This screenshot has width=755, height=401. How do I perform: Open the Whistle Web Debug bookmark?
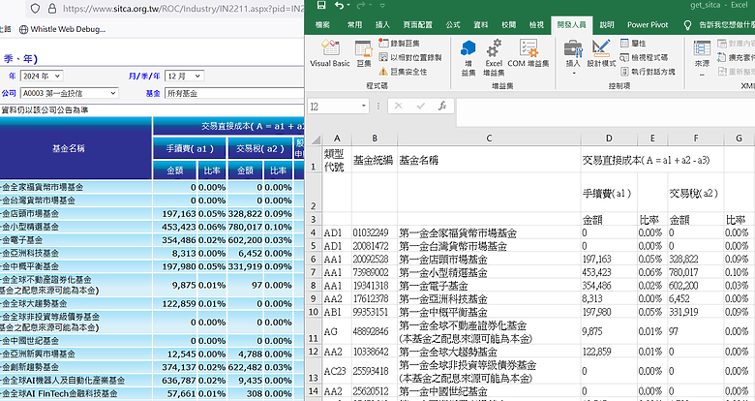pyautogui.click(x=62, y=29)
